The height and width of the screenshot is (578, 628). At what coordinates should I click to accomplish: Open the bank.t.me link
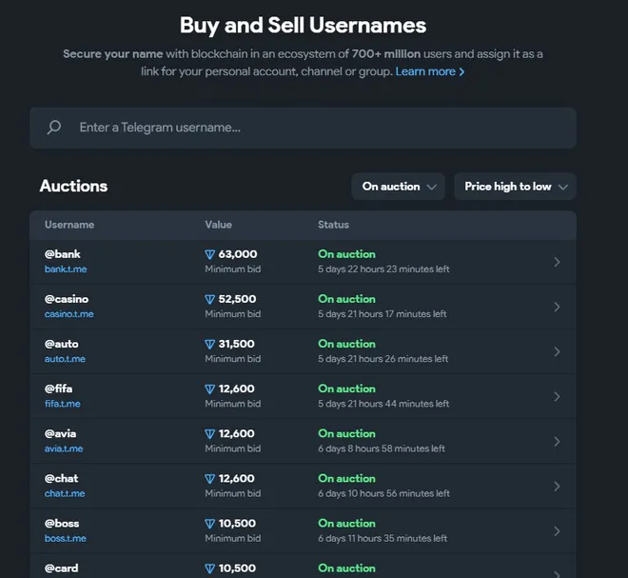pyautogui.click(x=65, y=269)
